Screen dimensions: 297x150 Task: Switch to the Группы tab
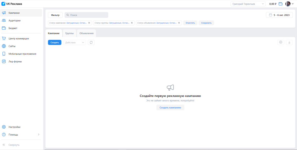69,33
